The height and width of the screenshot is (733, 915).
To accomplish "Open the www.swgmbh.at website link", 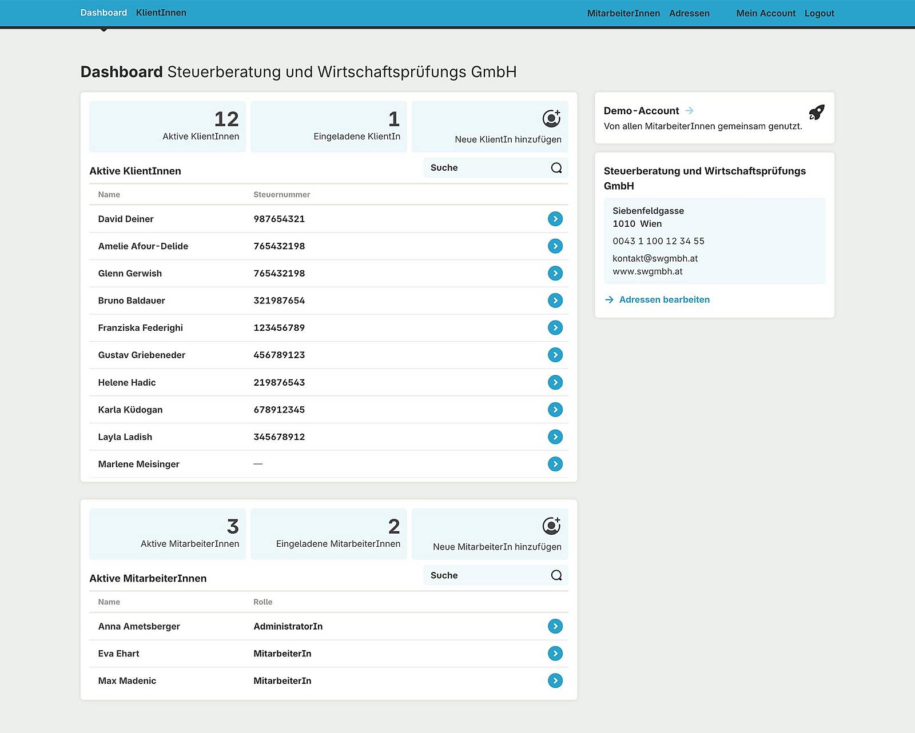I will click(x=647, y=271).
